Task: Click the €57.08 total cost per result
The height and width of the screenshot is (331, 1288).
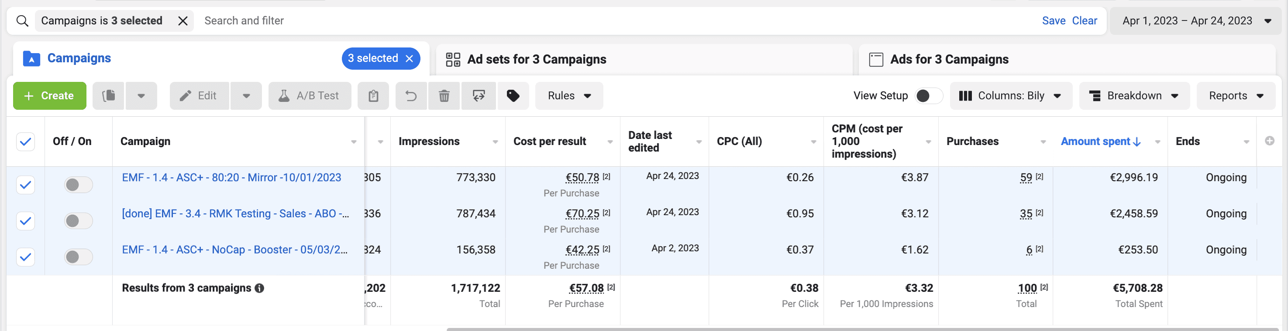Action: click(x=586, y=288)
